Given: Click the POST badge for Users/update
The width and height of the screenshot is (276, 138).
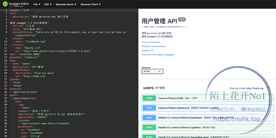Looking at the screenshot, I should pos(149,127).
